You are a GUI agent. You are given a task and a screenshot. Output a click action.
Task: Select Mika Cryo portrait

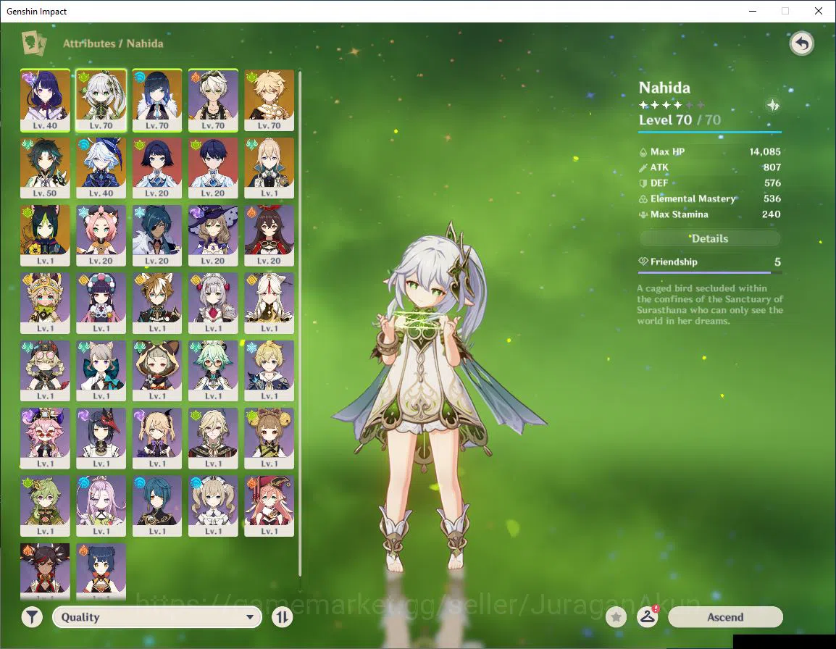point(269,371)
